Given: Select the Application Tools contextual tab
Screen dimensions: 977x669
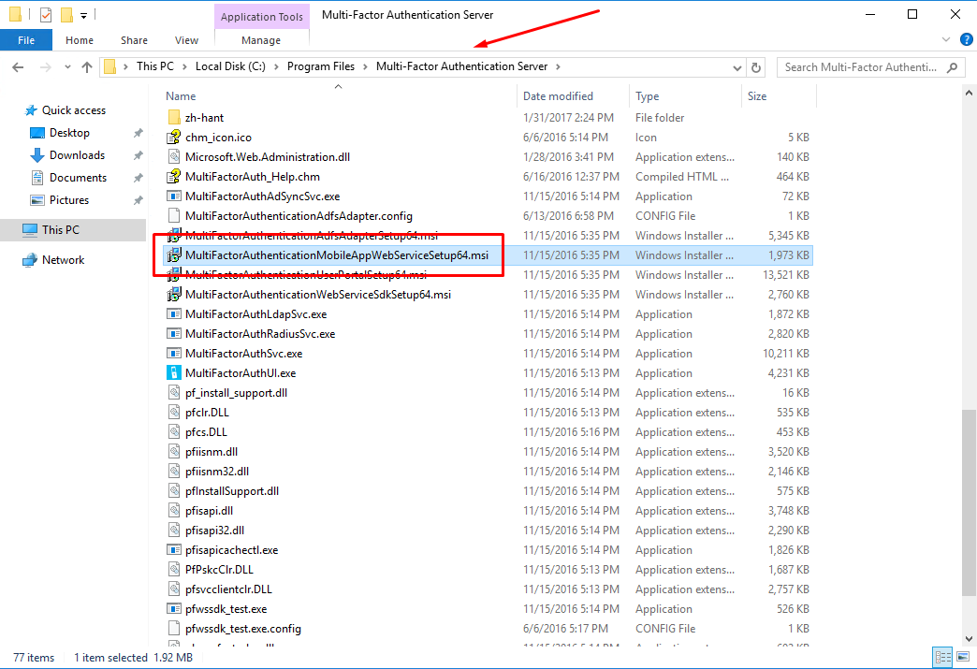Looking at the screenshot, I should coord(262,17).
